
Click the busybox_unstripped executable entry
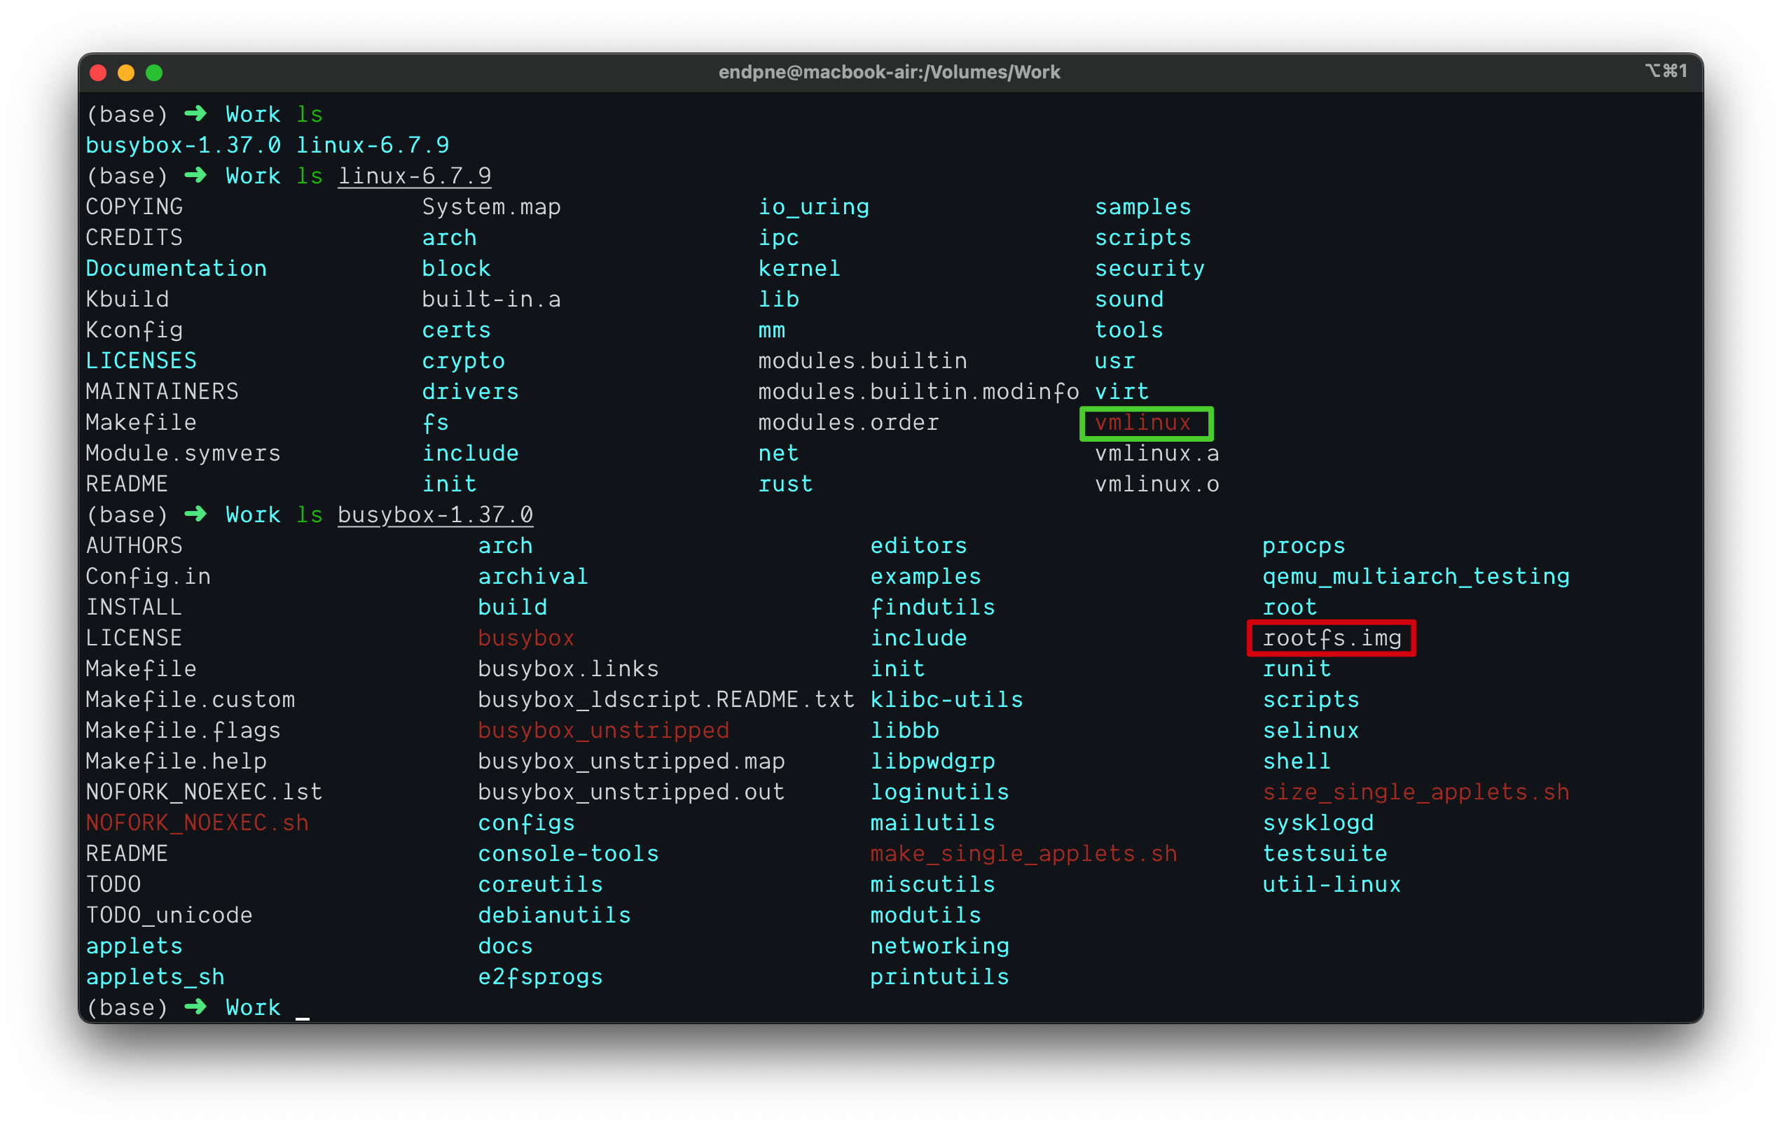click(x=603, y=731)
